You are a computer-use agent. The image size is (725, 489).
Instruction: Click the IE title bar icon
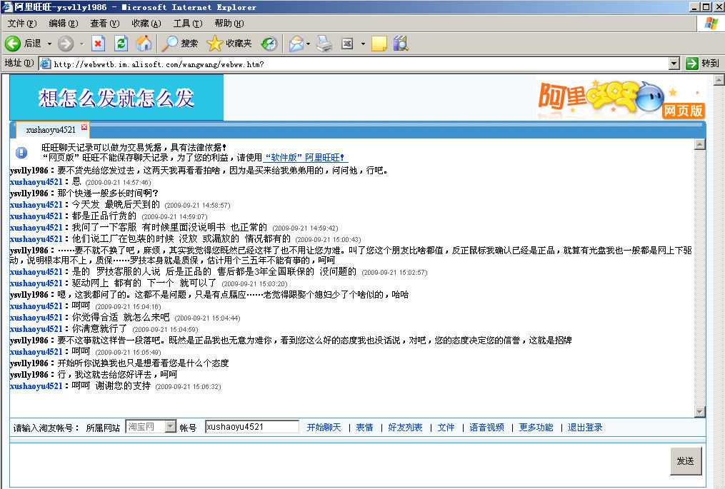click(6, 7)
